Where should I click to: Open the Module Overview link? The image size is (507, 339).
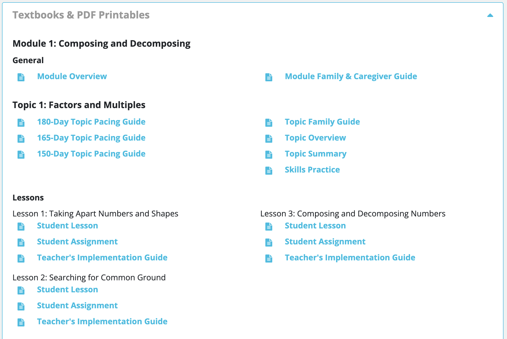tap(72, 76)
